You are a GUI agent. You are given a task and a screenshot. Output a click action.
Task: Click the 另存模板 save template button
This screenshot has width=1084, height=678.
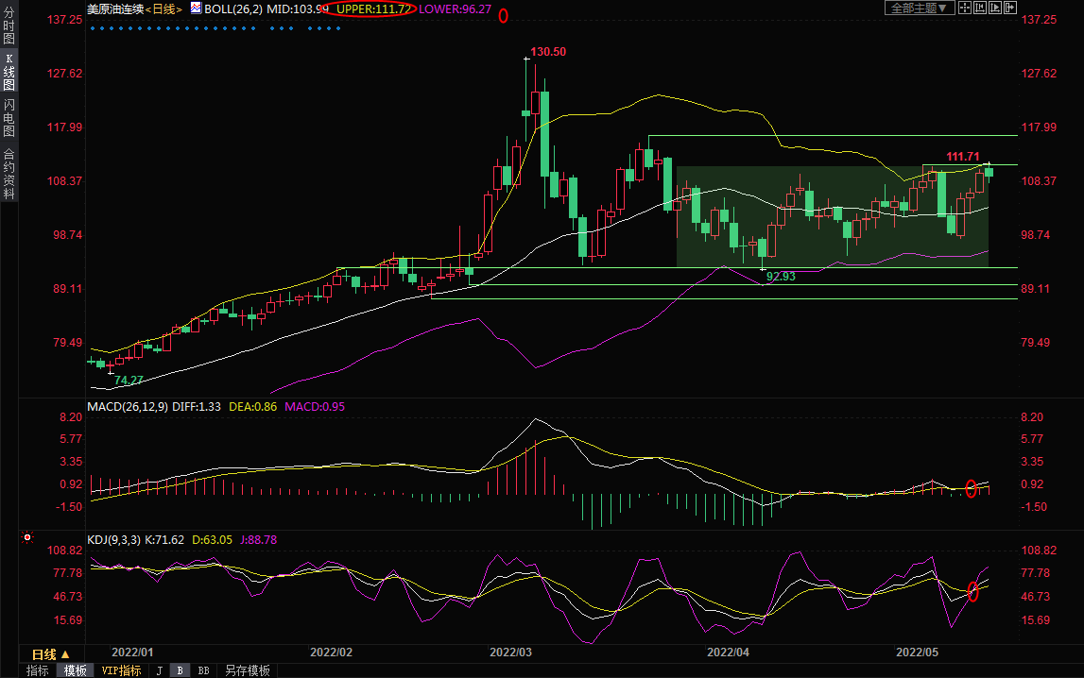(x=247, y=670)
